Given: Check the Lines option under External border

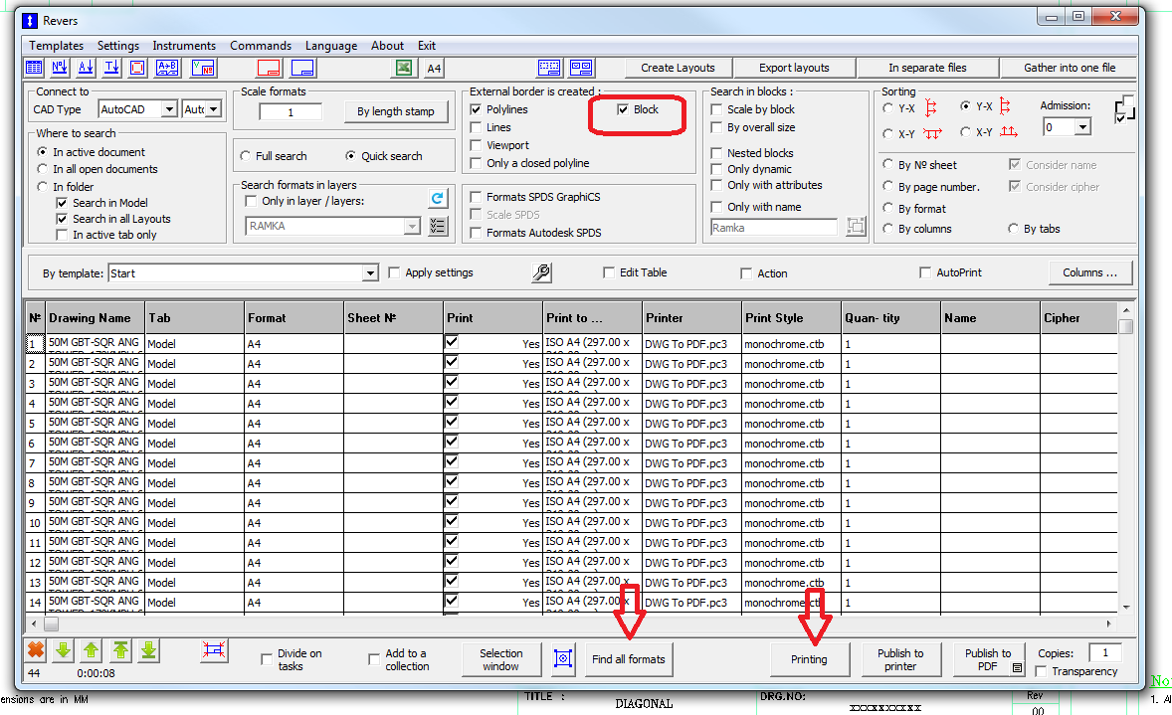Looking at the screenshot, I should pyautogui.click(x=477, y=127).
